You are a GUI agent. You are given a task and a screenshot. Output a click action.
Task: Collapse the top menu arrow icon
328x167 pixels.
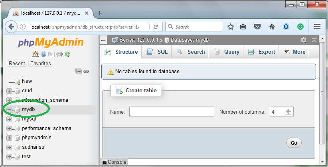point(314,40)
